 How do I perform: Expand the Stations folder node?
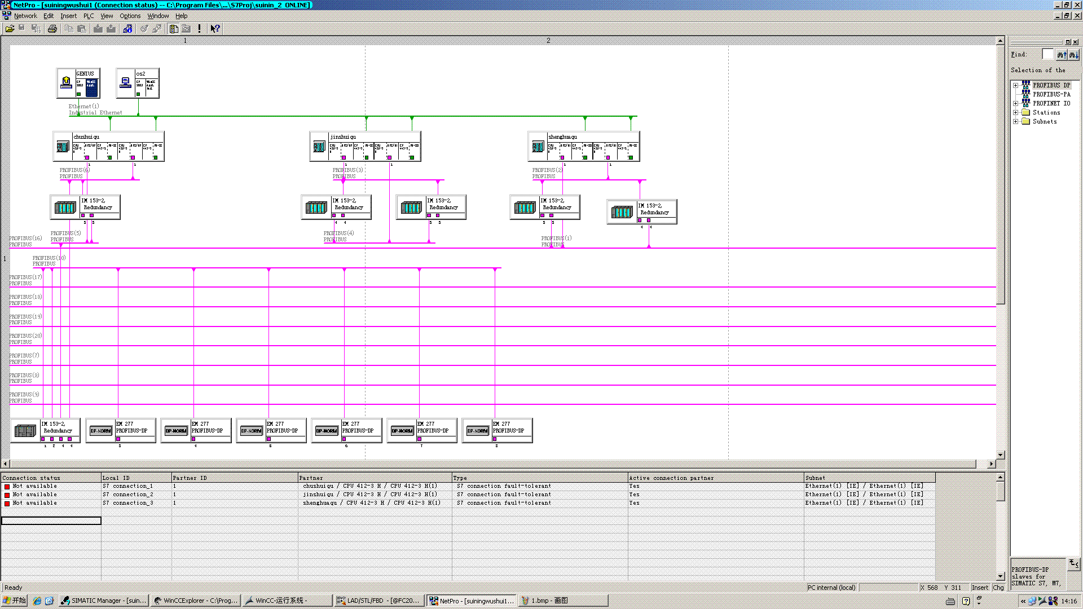pyautogui.click(x=1015, y=113)
